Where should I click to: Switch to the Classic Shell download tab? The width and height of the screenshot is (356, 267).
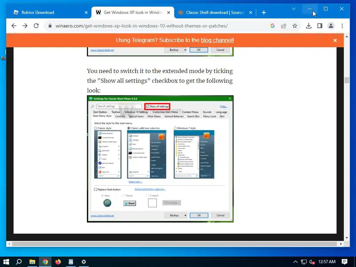(x=215, y=13)
